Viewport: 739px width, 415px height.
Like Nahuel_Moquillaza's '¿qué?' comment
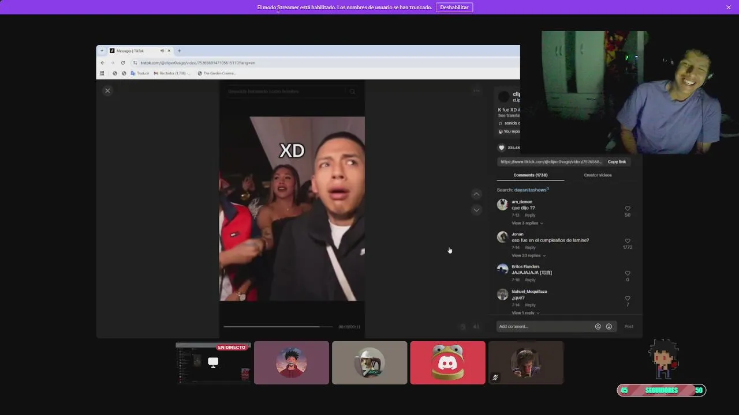pyautogui.click(x=628, y=299)
